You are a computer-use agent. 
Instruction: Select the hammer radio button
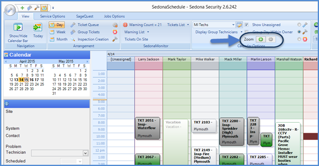(x=299, y=32)
